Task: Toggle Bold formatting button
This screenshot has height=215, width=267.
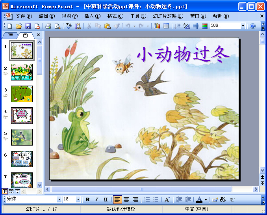Action: coord(87,200)
